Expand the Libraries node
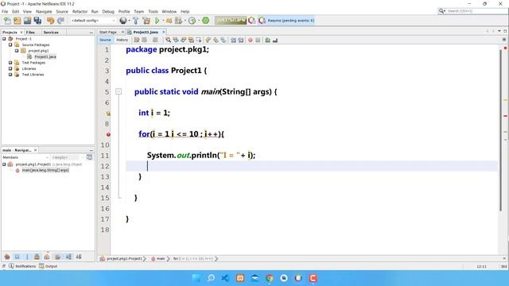The width and height of the screenshot is (509, 286). [10, 69]
